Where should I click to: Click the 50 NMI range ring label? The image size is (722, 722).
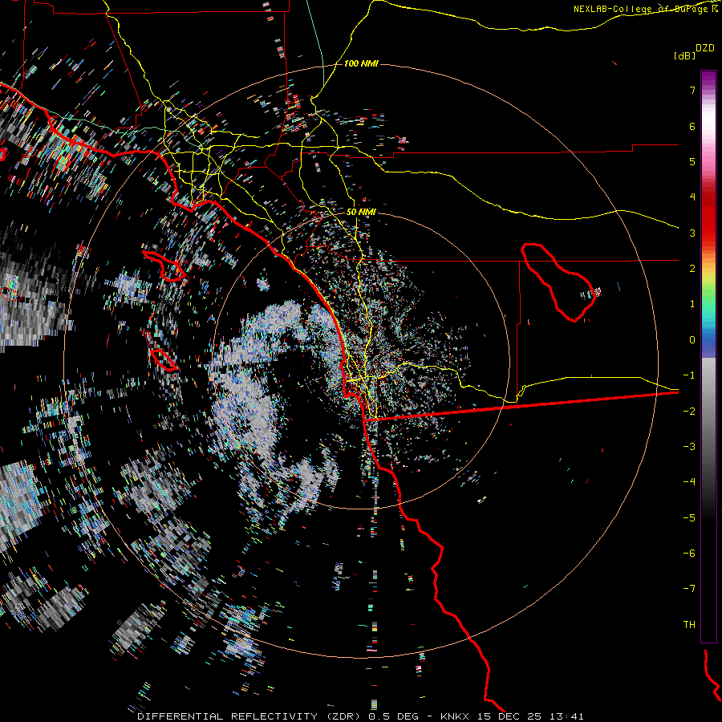[361, 212]
